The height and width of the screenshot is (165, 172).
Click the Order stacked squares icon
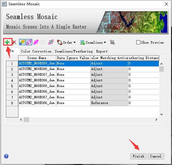(60, 42)
